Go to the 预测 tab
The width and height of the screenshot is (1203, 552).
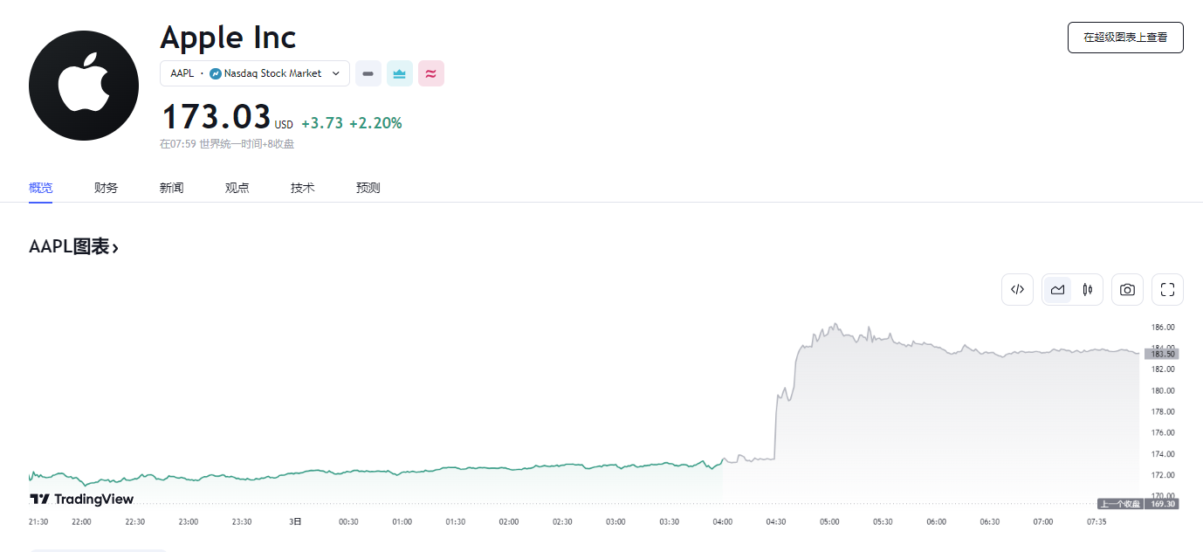coord(368,188)
